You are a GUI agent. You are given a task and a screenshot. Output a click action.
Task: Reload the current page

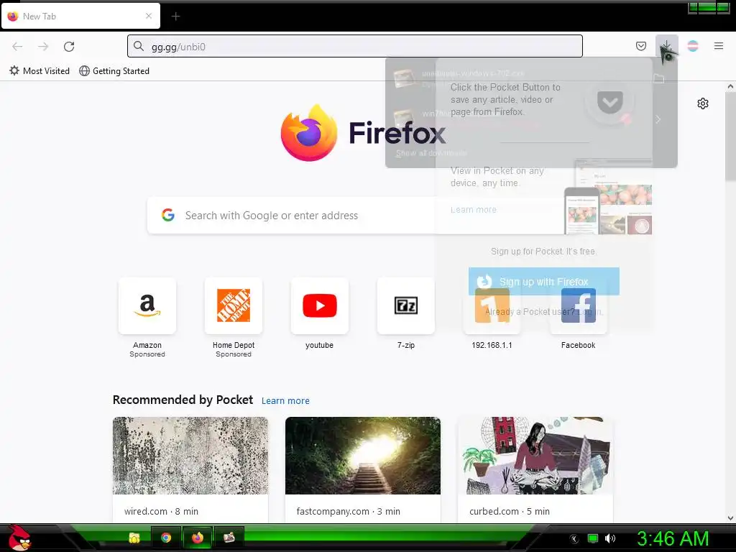pyautogui.click(x=69, y=47)
